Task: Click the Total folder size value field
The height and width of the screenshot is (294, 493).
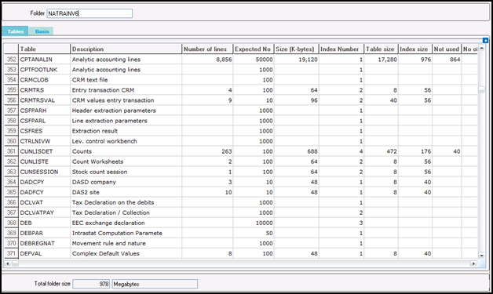Action: [x=91, y=284]
